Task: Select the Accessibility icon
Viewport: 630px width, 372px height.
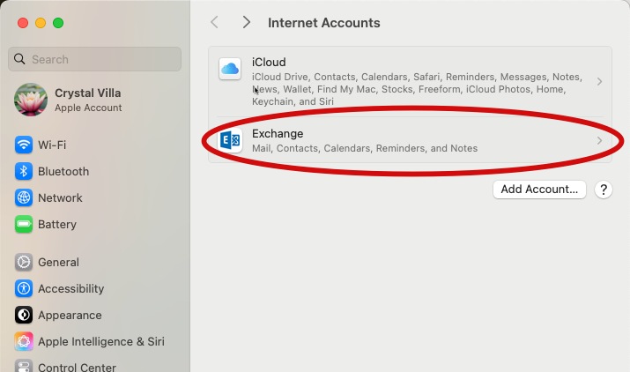Action: (x=24, y=289)
